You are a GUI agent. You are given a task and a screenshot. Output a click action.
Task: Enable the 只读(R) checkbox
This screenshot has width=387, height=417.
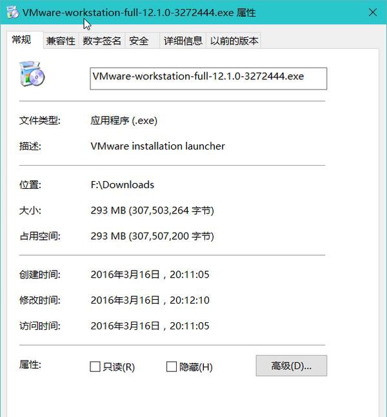tap(95, 367)
